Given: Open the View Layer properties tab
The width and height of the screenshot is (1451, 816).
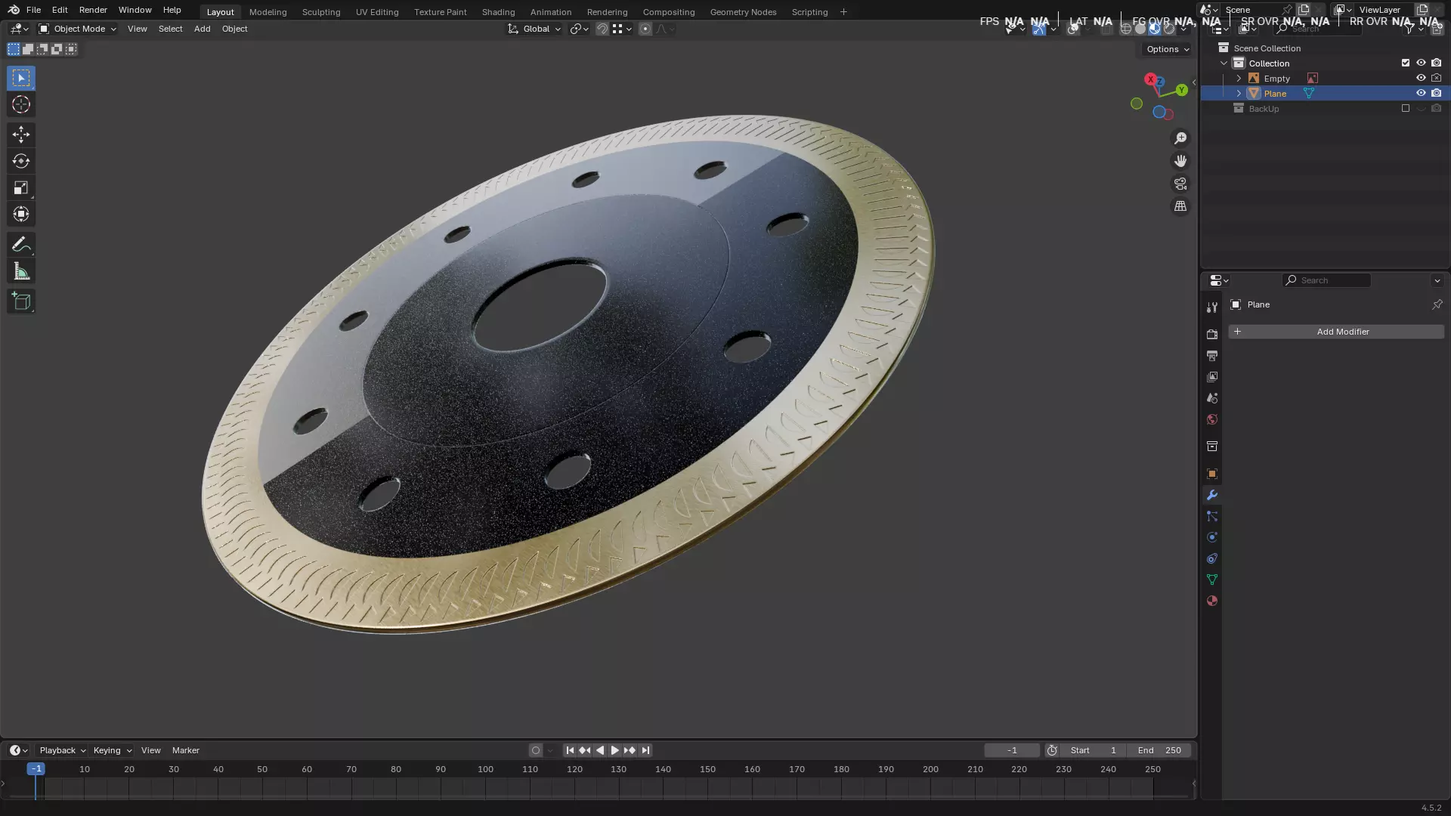Looking at the screenshot, I should pos(1212,377).
